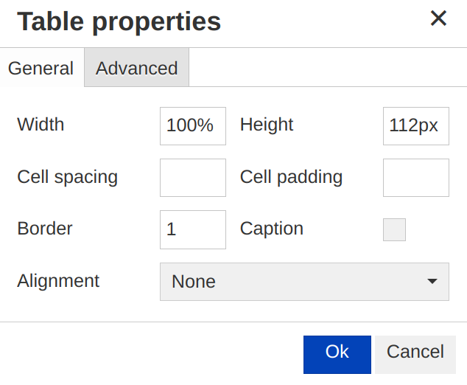Viewport: 467px width, 385px height.
Task: Click the Caption label text
Action: pyautogui.click(x=272, y=229)
